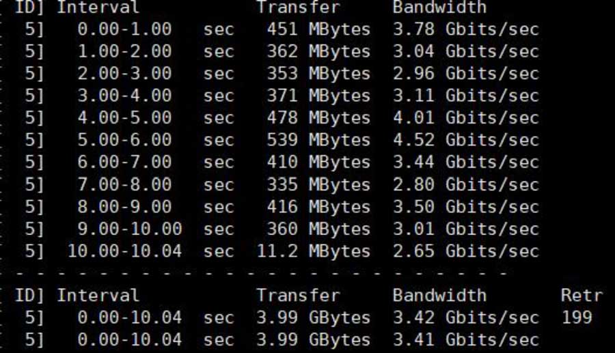The height and width of the screenshot is (353, 615).
Task: Select the 2.80 Gbits/sec bandwidth value
Action: 466,184
